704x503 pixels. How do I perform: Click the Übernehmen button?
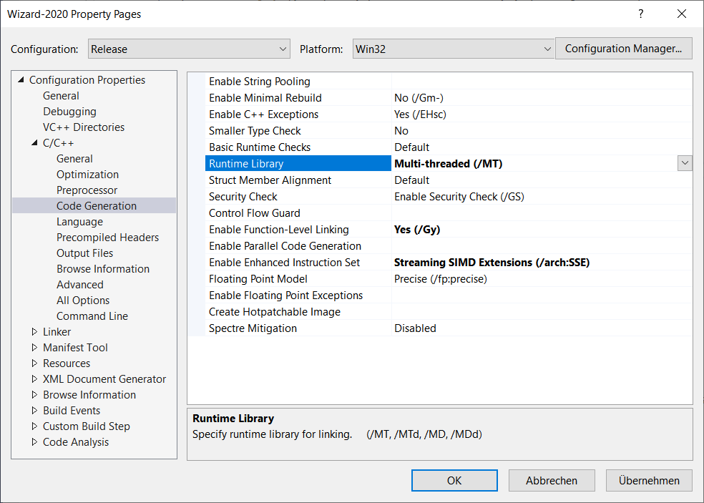[x=648, y=481]
